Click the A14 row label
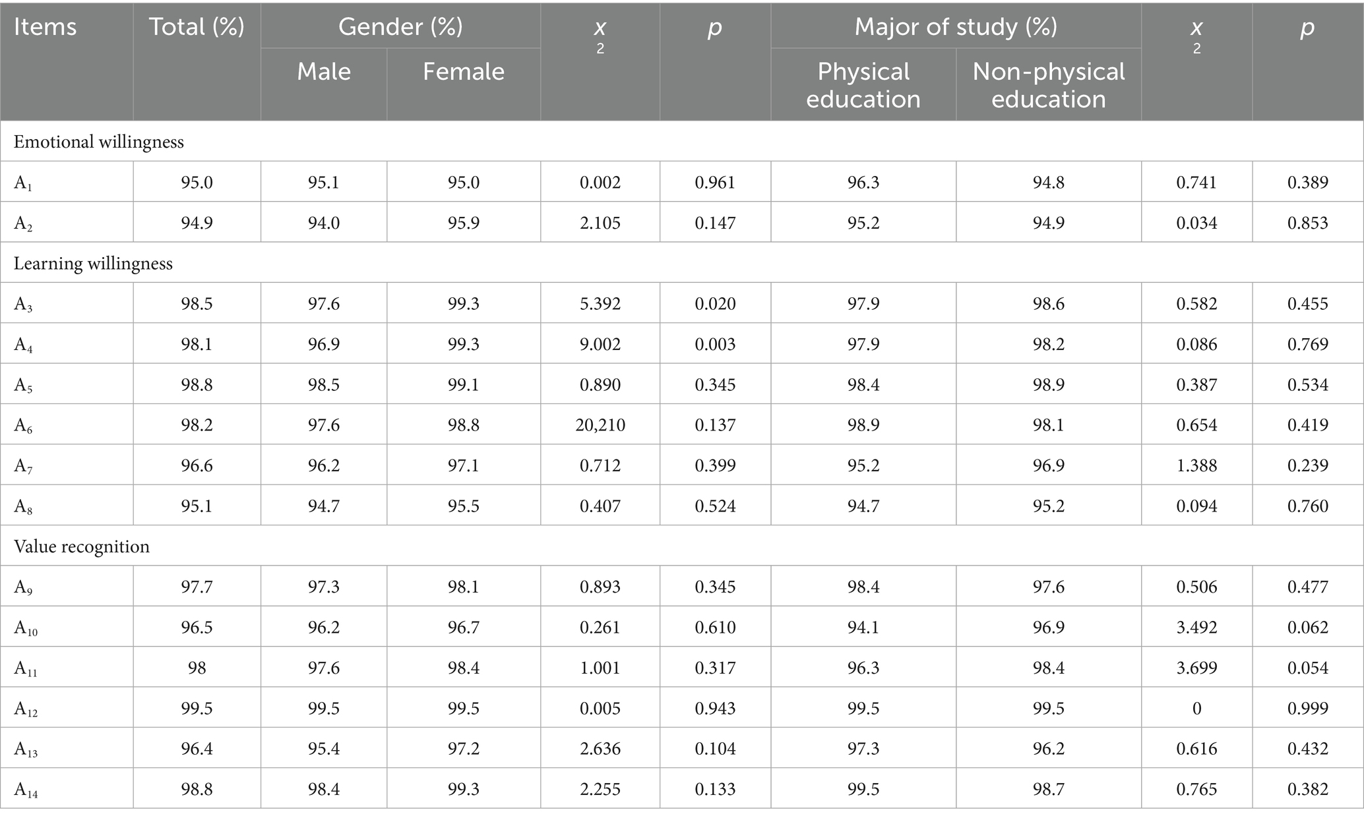Viewport: 1364px width, 820px height. pos(26,790)
